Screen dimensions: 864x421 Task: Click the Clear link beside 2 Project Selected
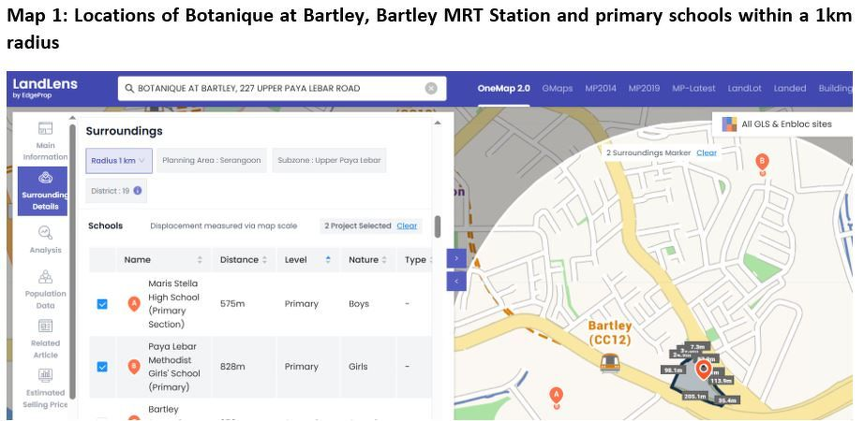pos(407,225)
